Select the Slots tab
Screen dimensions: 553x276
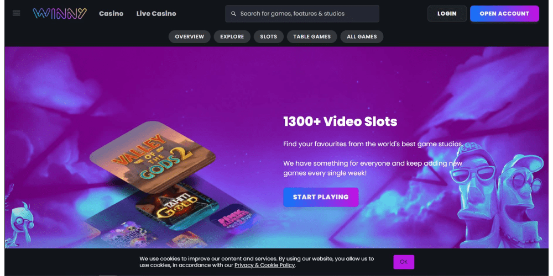(x=268, y=36)
